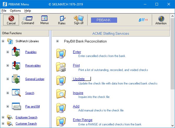This screenshot has width=175, height=128.
Task: Click 'Enter cancelled checks from the bank' text
Action: [x=102, y=56]
